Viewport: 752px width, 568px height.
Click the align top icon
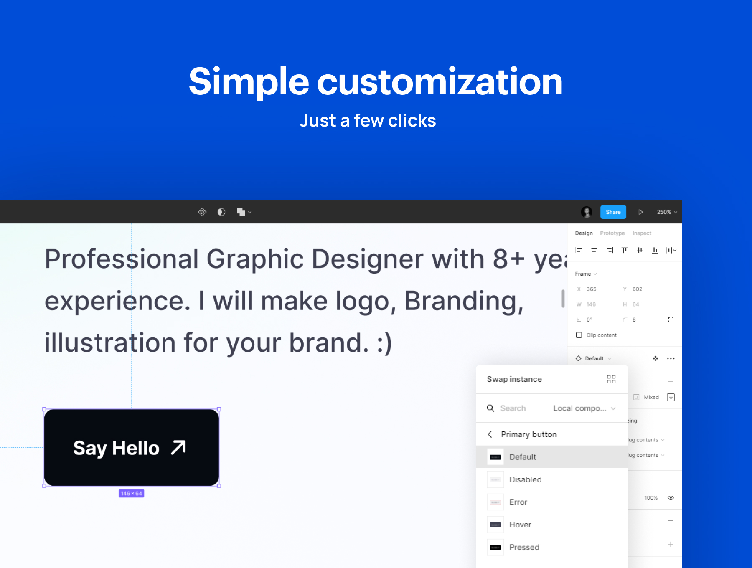coord(625,250)
